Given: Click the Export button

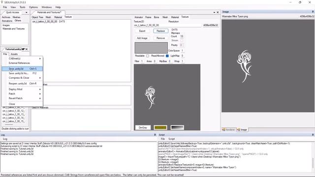Looking at the screenshot, I should click(x=142, y=31).
